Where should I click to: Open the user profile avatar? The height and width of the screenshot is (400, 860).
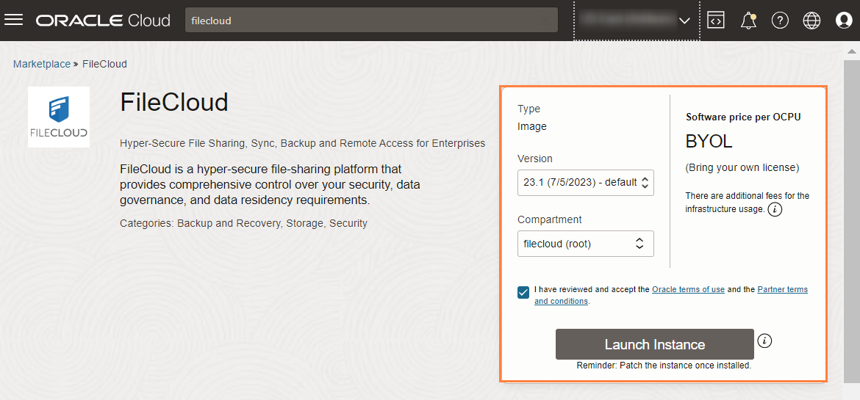pyautogui.click(x=844, y=21)
